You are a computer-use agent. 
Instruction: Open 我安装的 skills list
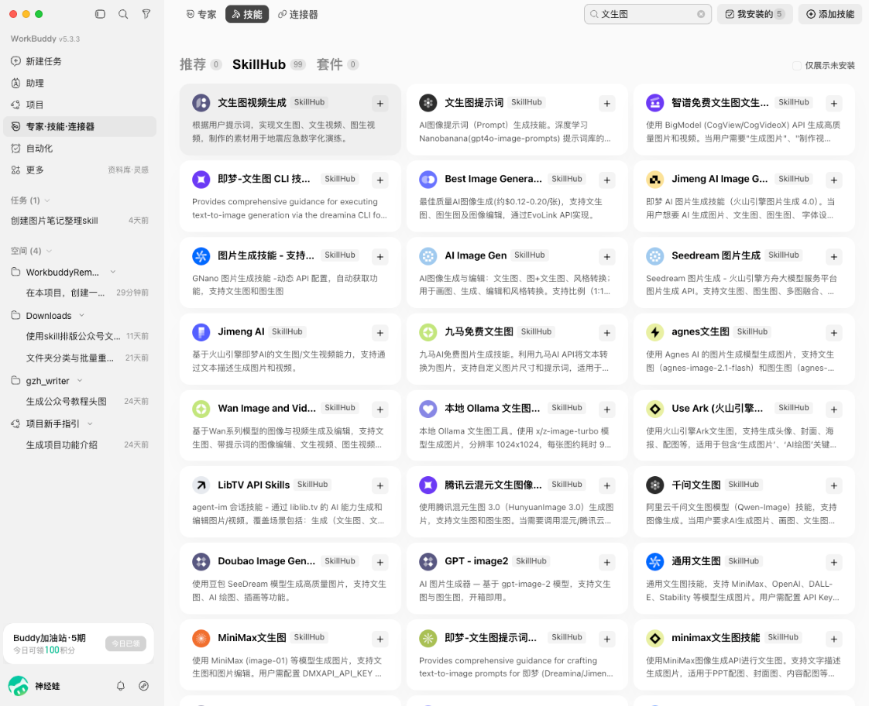(x=755, y=14)
